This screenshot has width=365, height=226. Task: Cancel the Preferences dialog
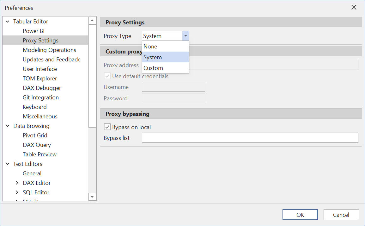click(x=341, y=214)
